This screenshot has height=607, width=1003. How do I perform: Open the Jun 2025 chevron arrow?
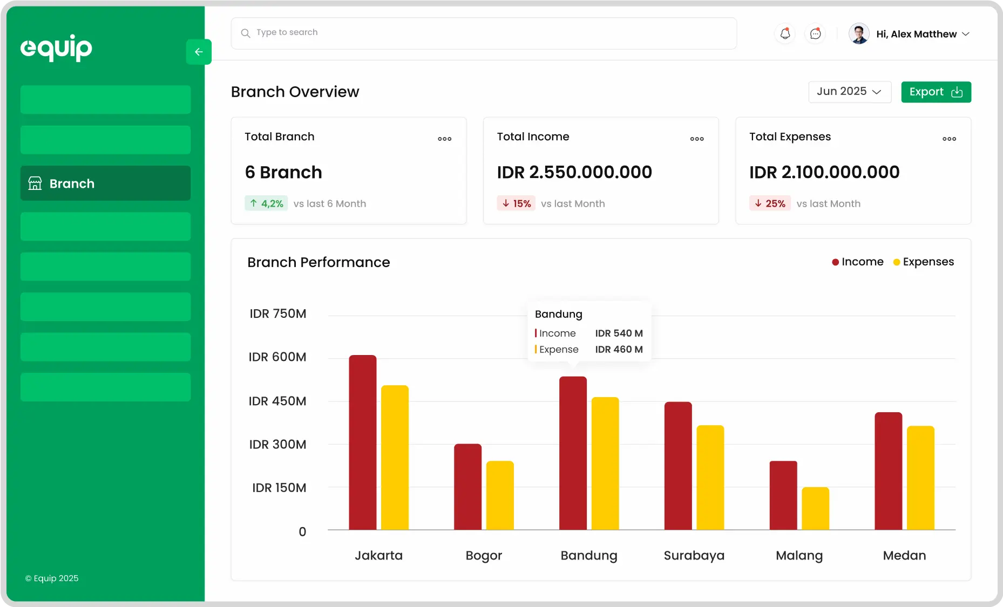877,92
